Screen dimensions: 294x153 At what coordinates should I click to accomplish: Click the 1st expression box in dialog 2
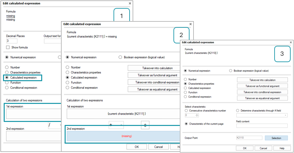pyautogui.click(x=123, y=114)
